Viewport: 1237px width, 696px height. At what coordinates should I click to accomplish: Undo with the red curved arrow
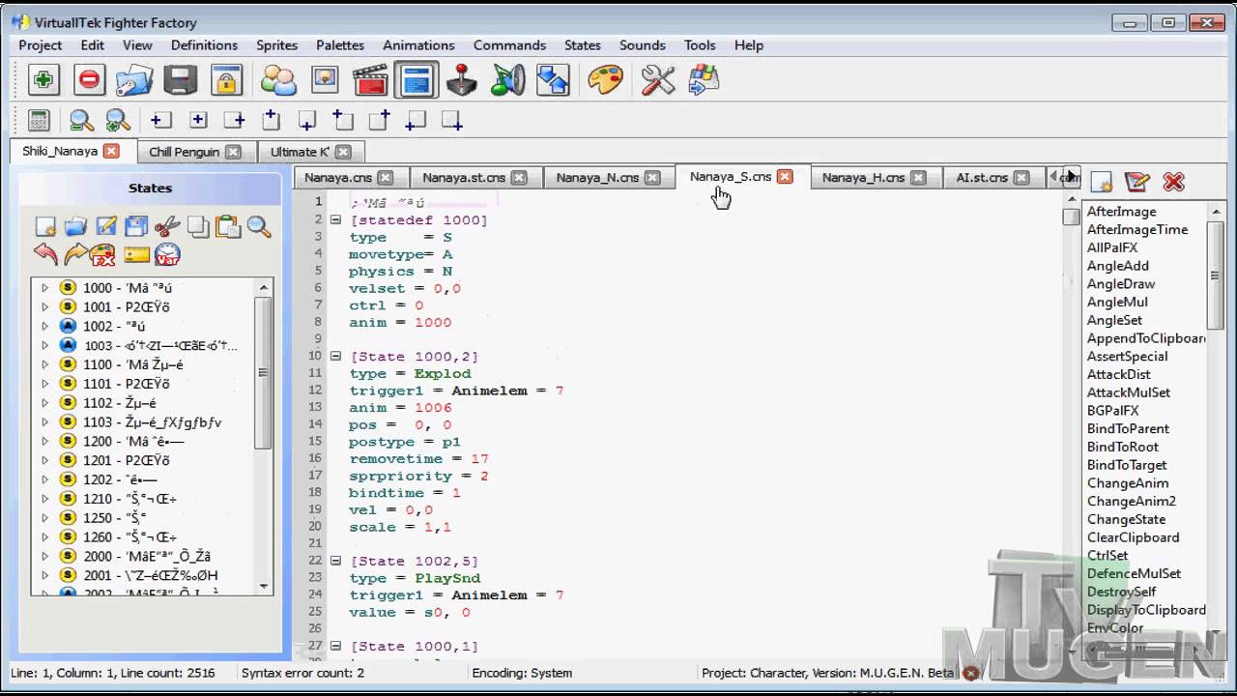pyautogui.click(x=45, y=255)
